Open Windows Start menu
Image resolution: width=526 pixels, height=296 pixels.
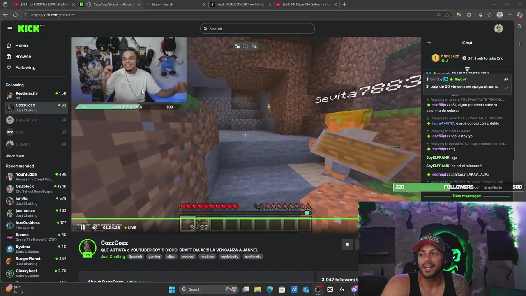pyautogui.click(x=172, y=289)
